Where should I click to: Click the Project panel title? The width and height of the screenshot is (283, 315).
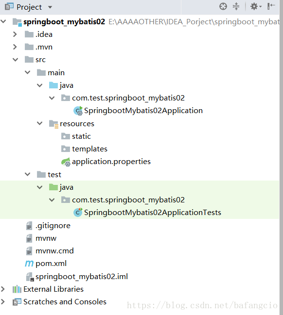coord(29,7)
